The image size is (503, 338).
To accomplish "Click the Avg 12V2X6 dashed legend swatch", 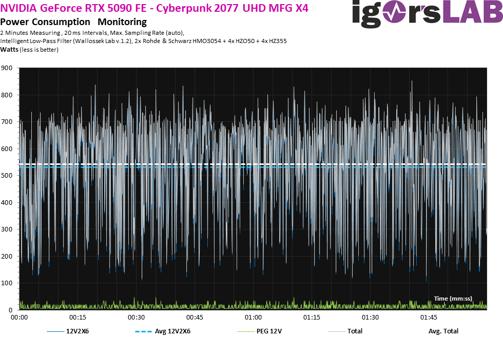I will (x=143, y=332).
